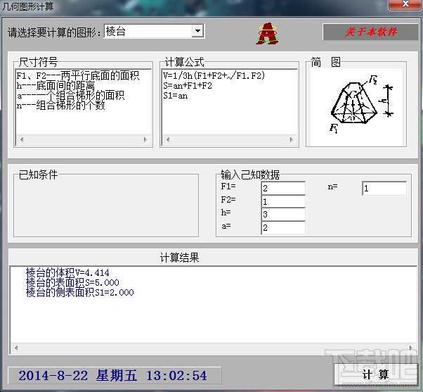This screenshot has width=423, height=392.
Task: Click the 计算 calculate button
Action: tap(375, 374)
